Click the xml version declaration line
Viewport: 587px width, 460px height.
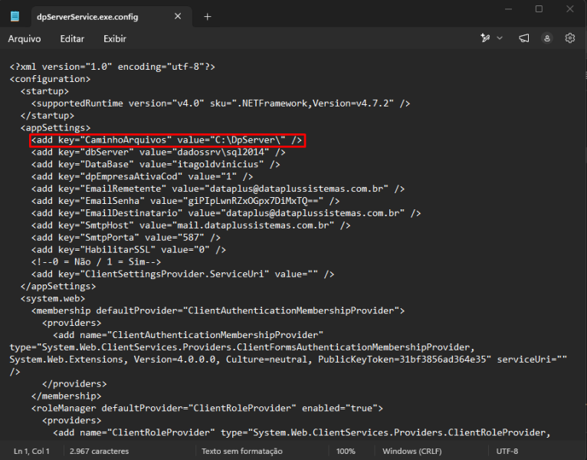[x=113, y=67]
